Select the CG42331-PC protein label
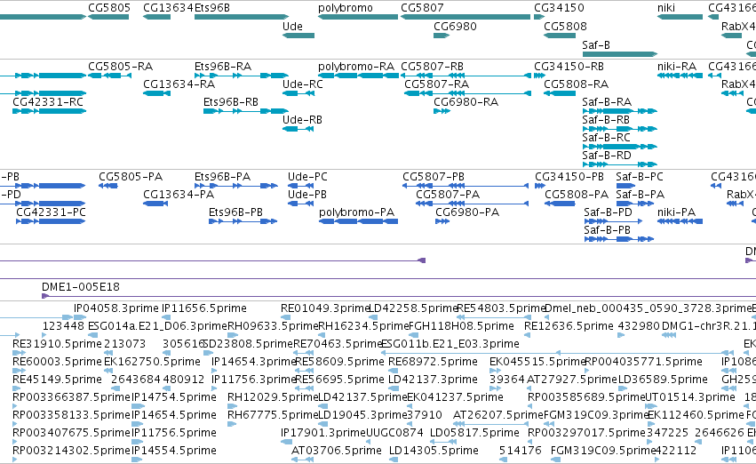The height and width of the screenshot is (464, 756). tap(52, 212)
